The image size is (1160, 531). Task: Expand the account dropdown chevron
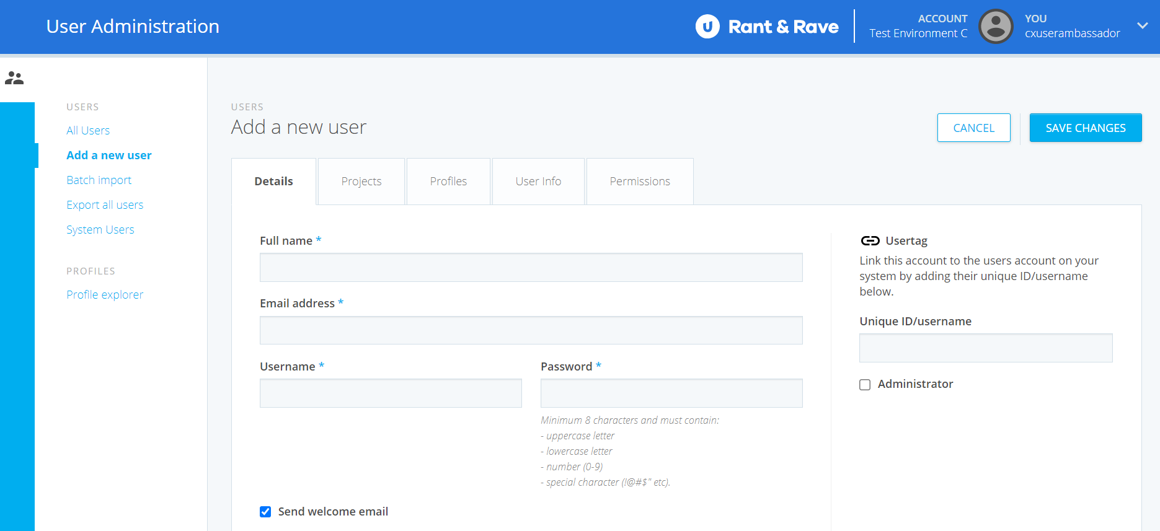(x=1142, y=26)
